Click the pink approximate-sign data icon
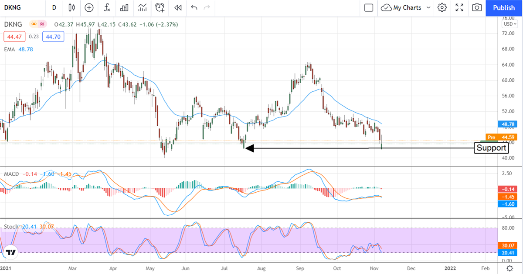Viewport: 523px width, 274px height. (x=42, y=24)
